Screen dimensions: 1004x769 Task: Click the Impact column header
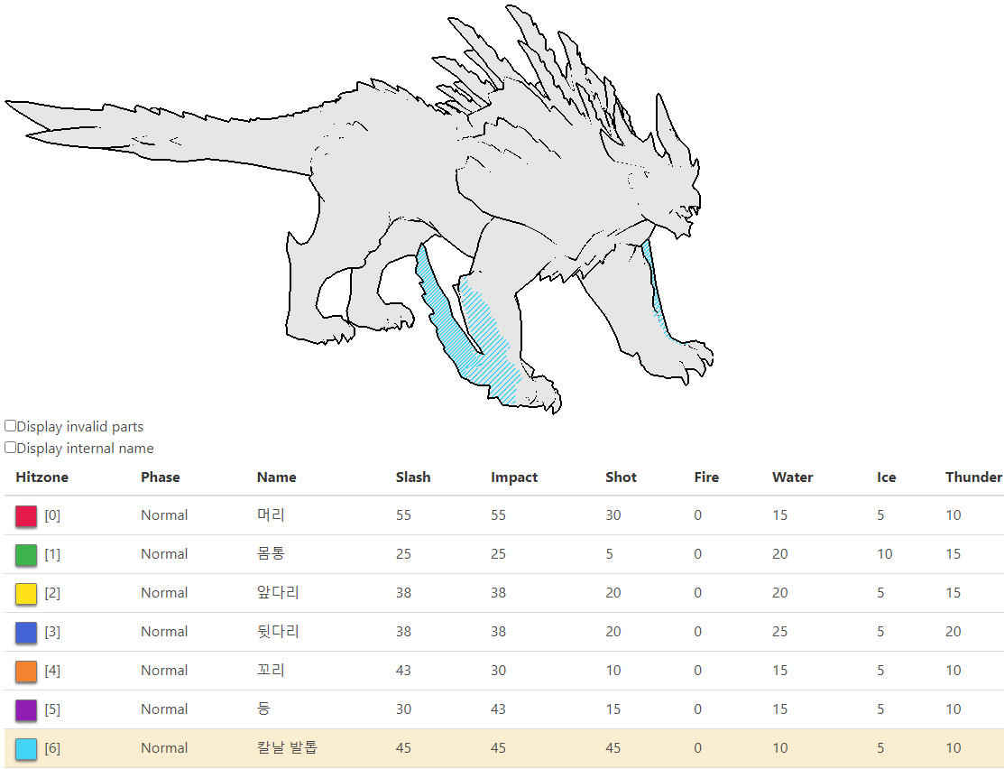pos(514,477)
